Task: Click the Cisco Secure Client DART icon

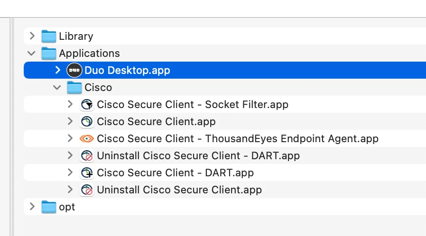Action: [87, 173]
